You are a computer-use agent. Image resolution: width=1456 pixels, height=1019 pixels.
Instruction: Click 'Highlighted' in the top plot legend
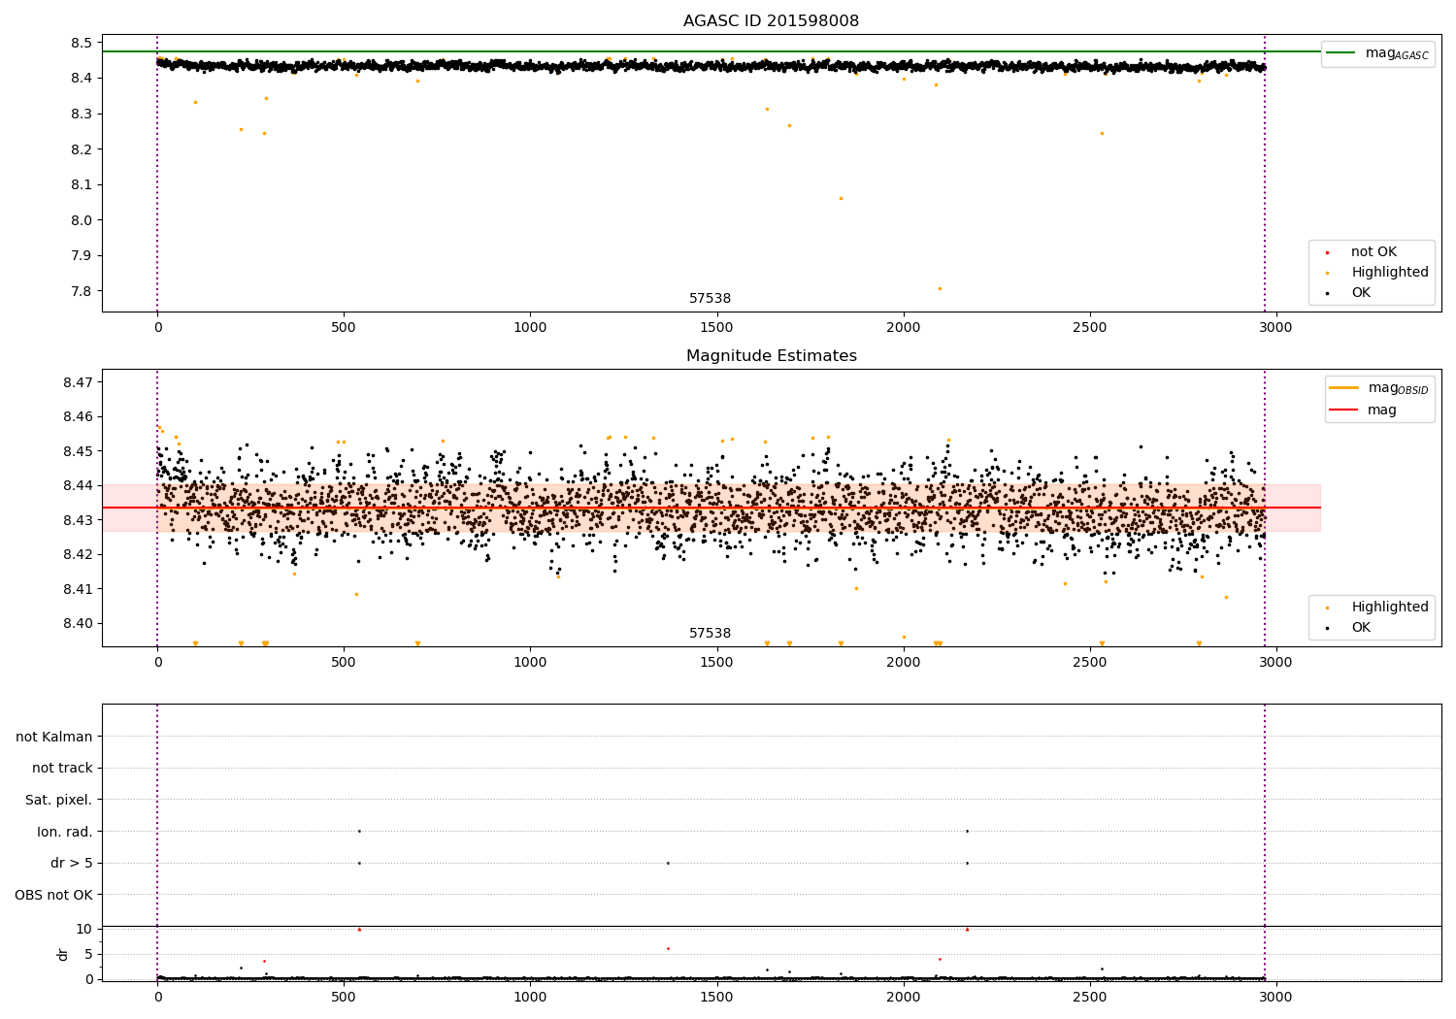point(1389,273)
